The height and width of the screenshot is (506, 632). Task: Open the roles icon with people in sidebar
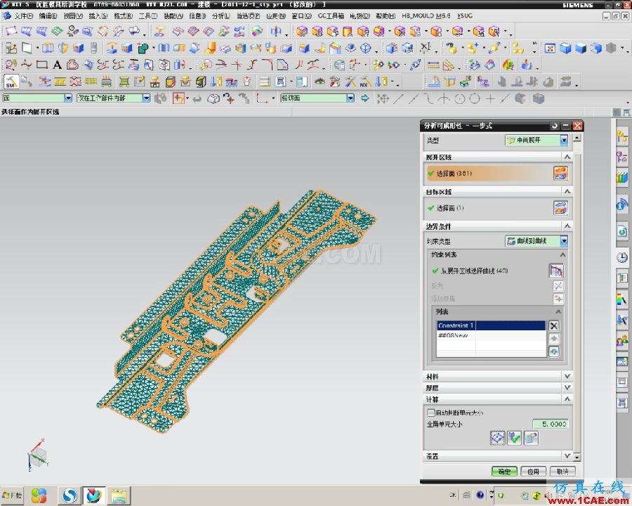click(622, 342)
